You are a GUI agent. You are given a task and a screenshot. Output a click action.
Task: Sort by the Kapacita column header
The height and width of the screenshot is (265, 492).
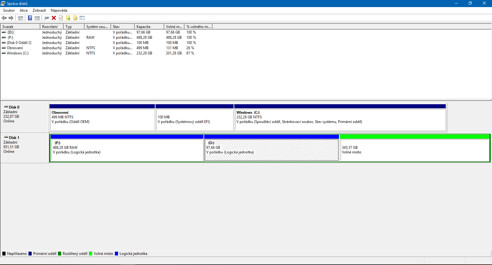pos(149,27)
